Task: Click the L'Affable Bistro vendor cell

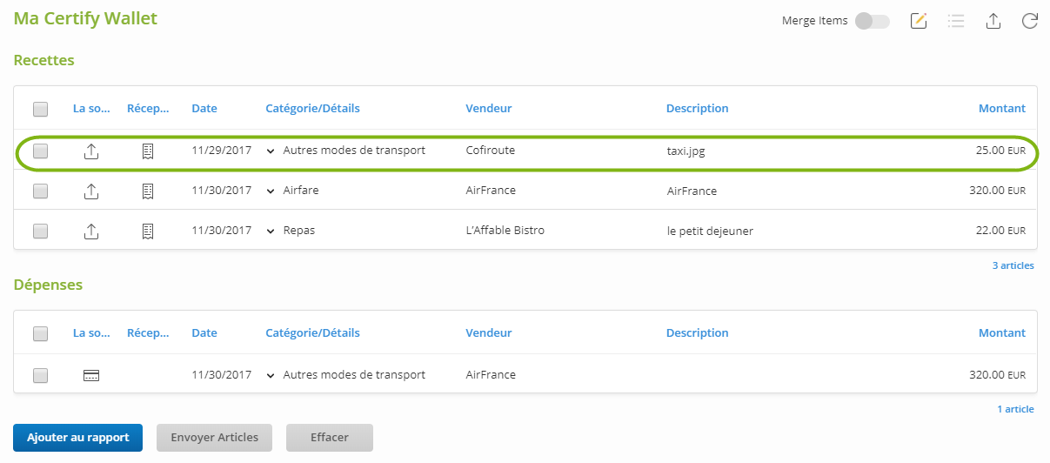Action: tap(505, 231)
